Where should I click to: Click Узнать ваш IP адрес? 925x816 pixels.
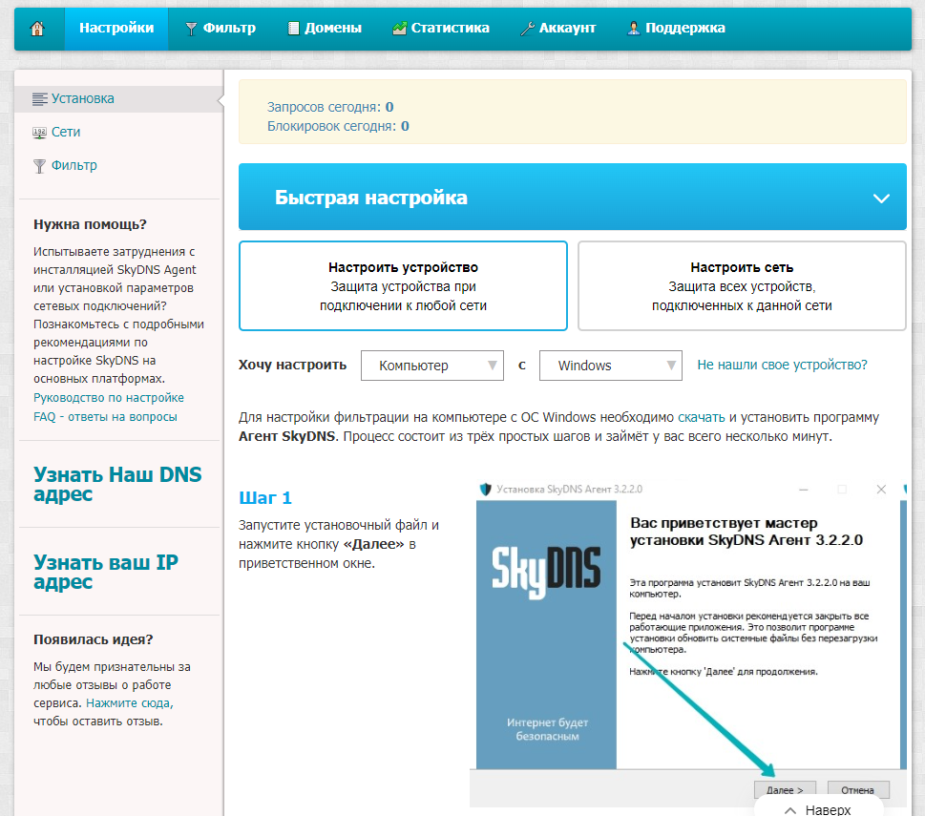point(106,572)
